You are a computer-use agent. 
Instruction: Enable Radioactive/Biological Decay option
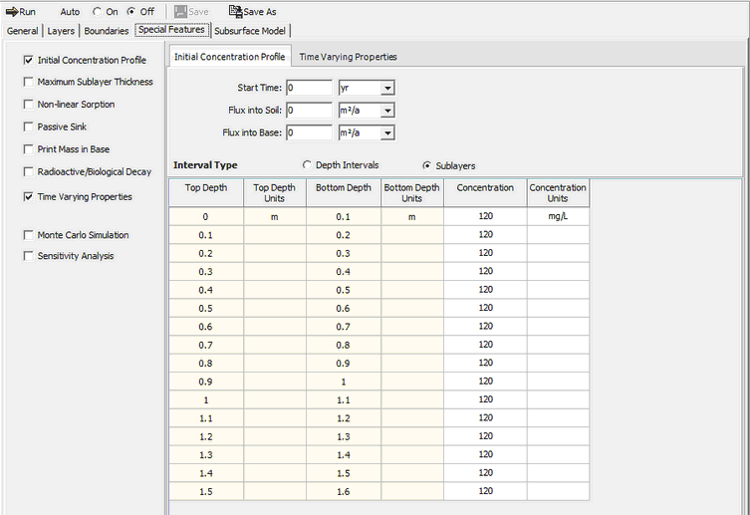pos(28,171)
